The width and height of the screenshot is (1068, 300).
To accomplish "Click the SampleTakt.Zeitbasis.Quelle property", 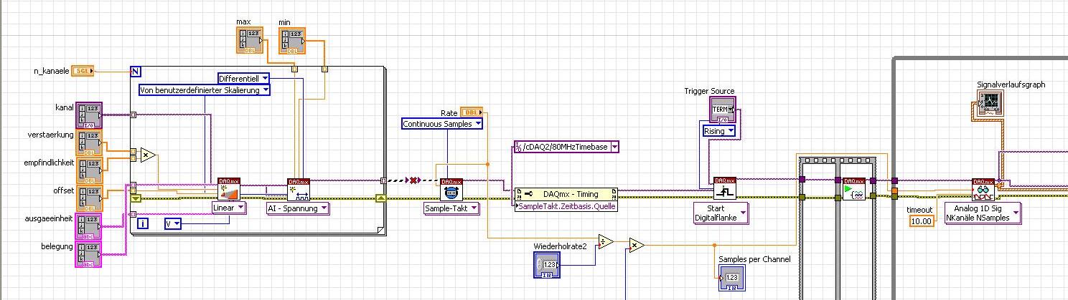I will 566,206.
